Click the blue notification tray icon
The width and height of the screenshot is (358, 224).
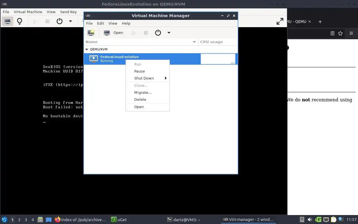[340, 219]
